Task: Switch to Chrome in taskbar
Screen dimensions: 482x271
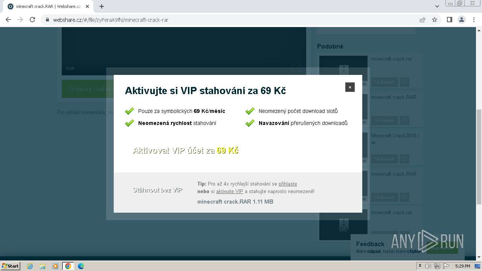Action: tap(68, 266)
